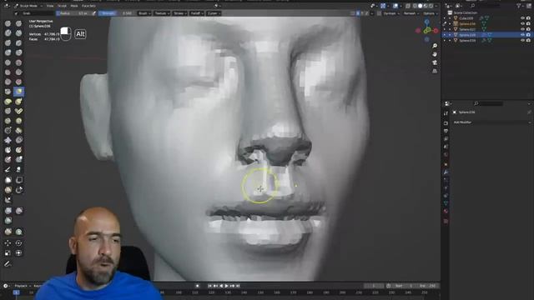Open the Add Modifier dropdown

click(x=491, y=122)
